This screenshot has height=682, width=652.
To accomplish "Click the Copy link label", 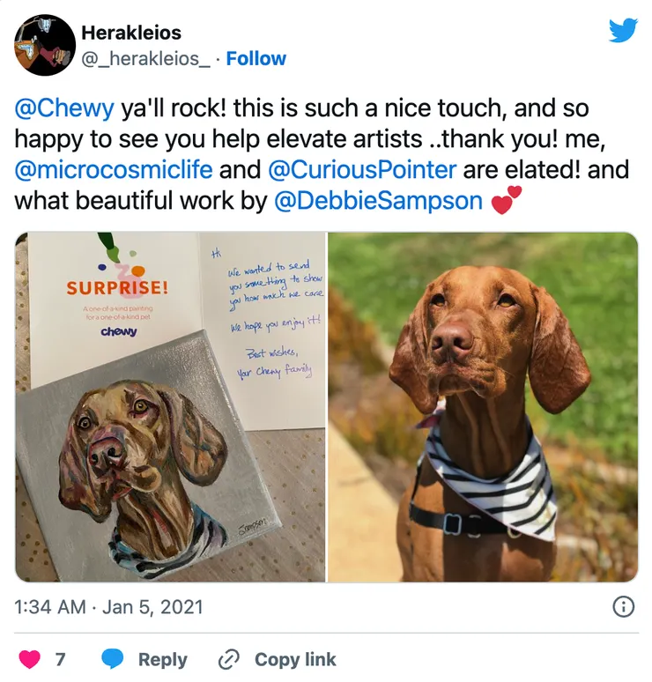I will coord(295,659).
